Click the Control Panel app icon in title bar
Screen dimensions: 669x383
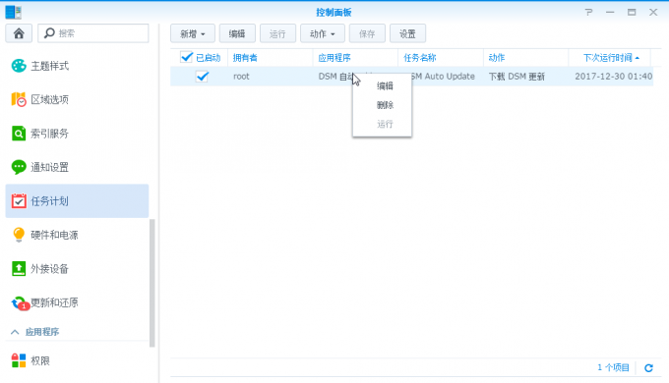point(13,12)
